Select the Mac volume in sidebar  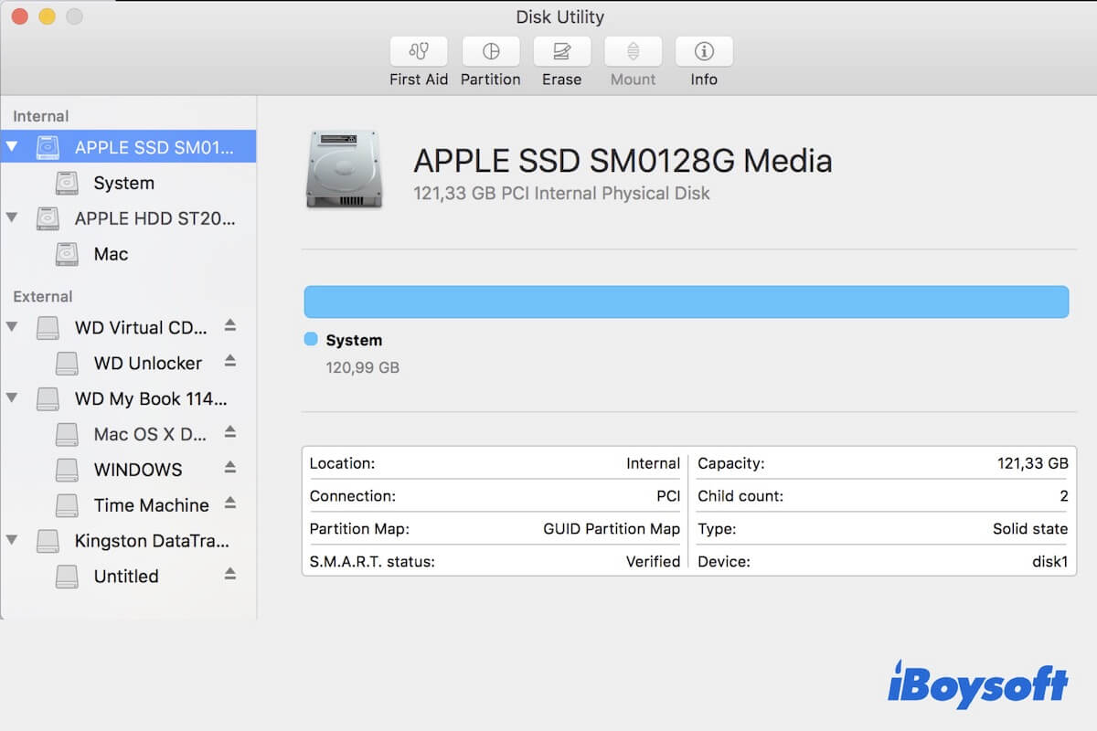[111, 254]
